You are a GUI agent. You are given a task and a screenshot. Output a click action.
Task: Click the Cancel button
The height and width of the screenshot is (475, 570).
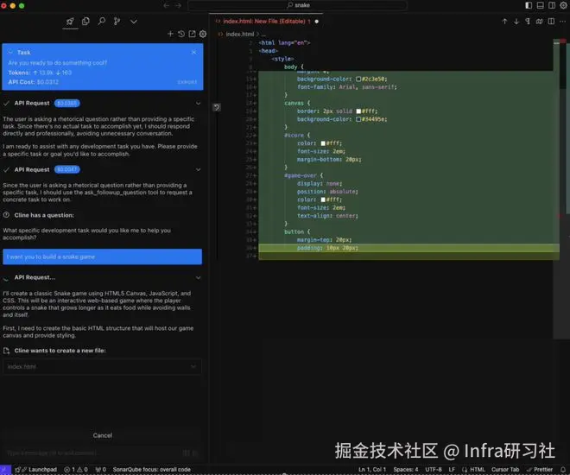pos(102,435)
